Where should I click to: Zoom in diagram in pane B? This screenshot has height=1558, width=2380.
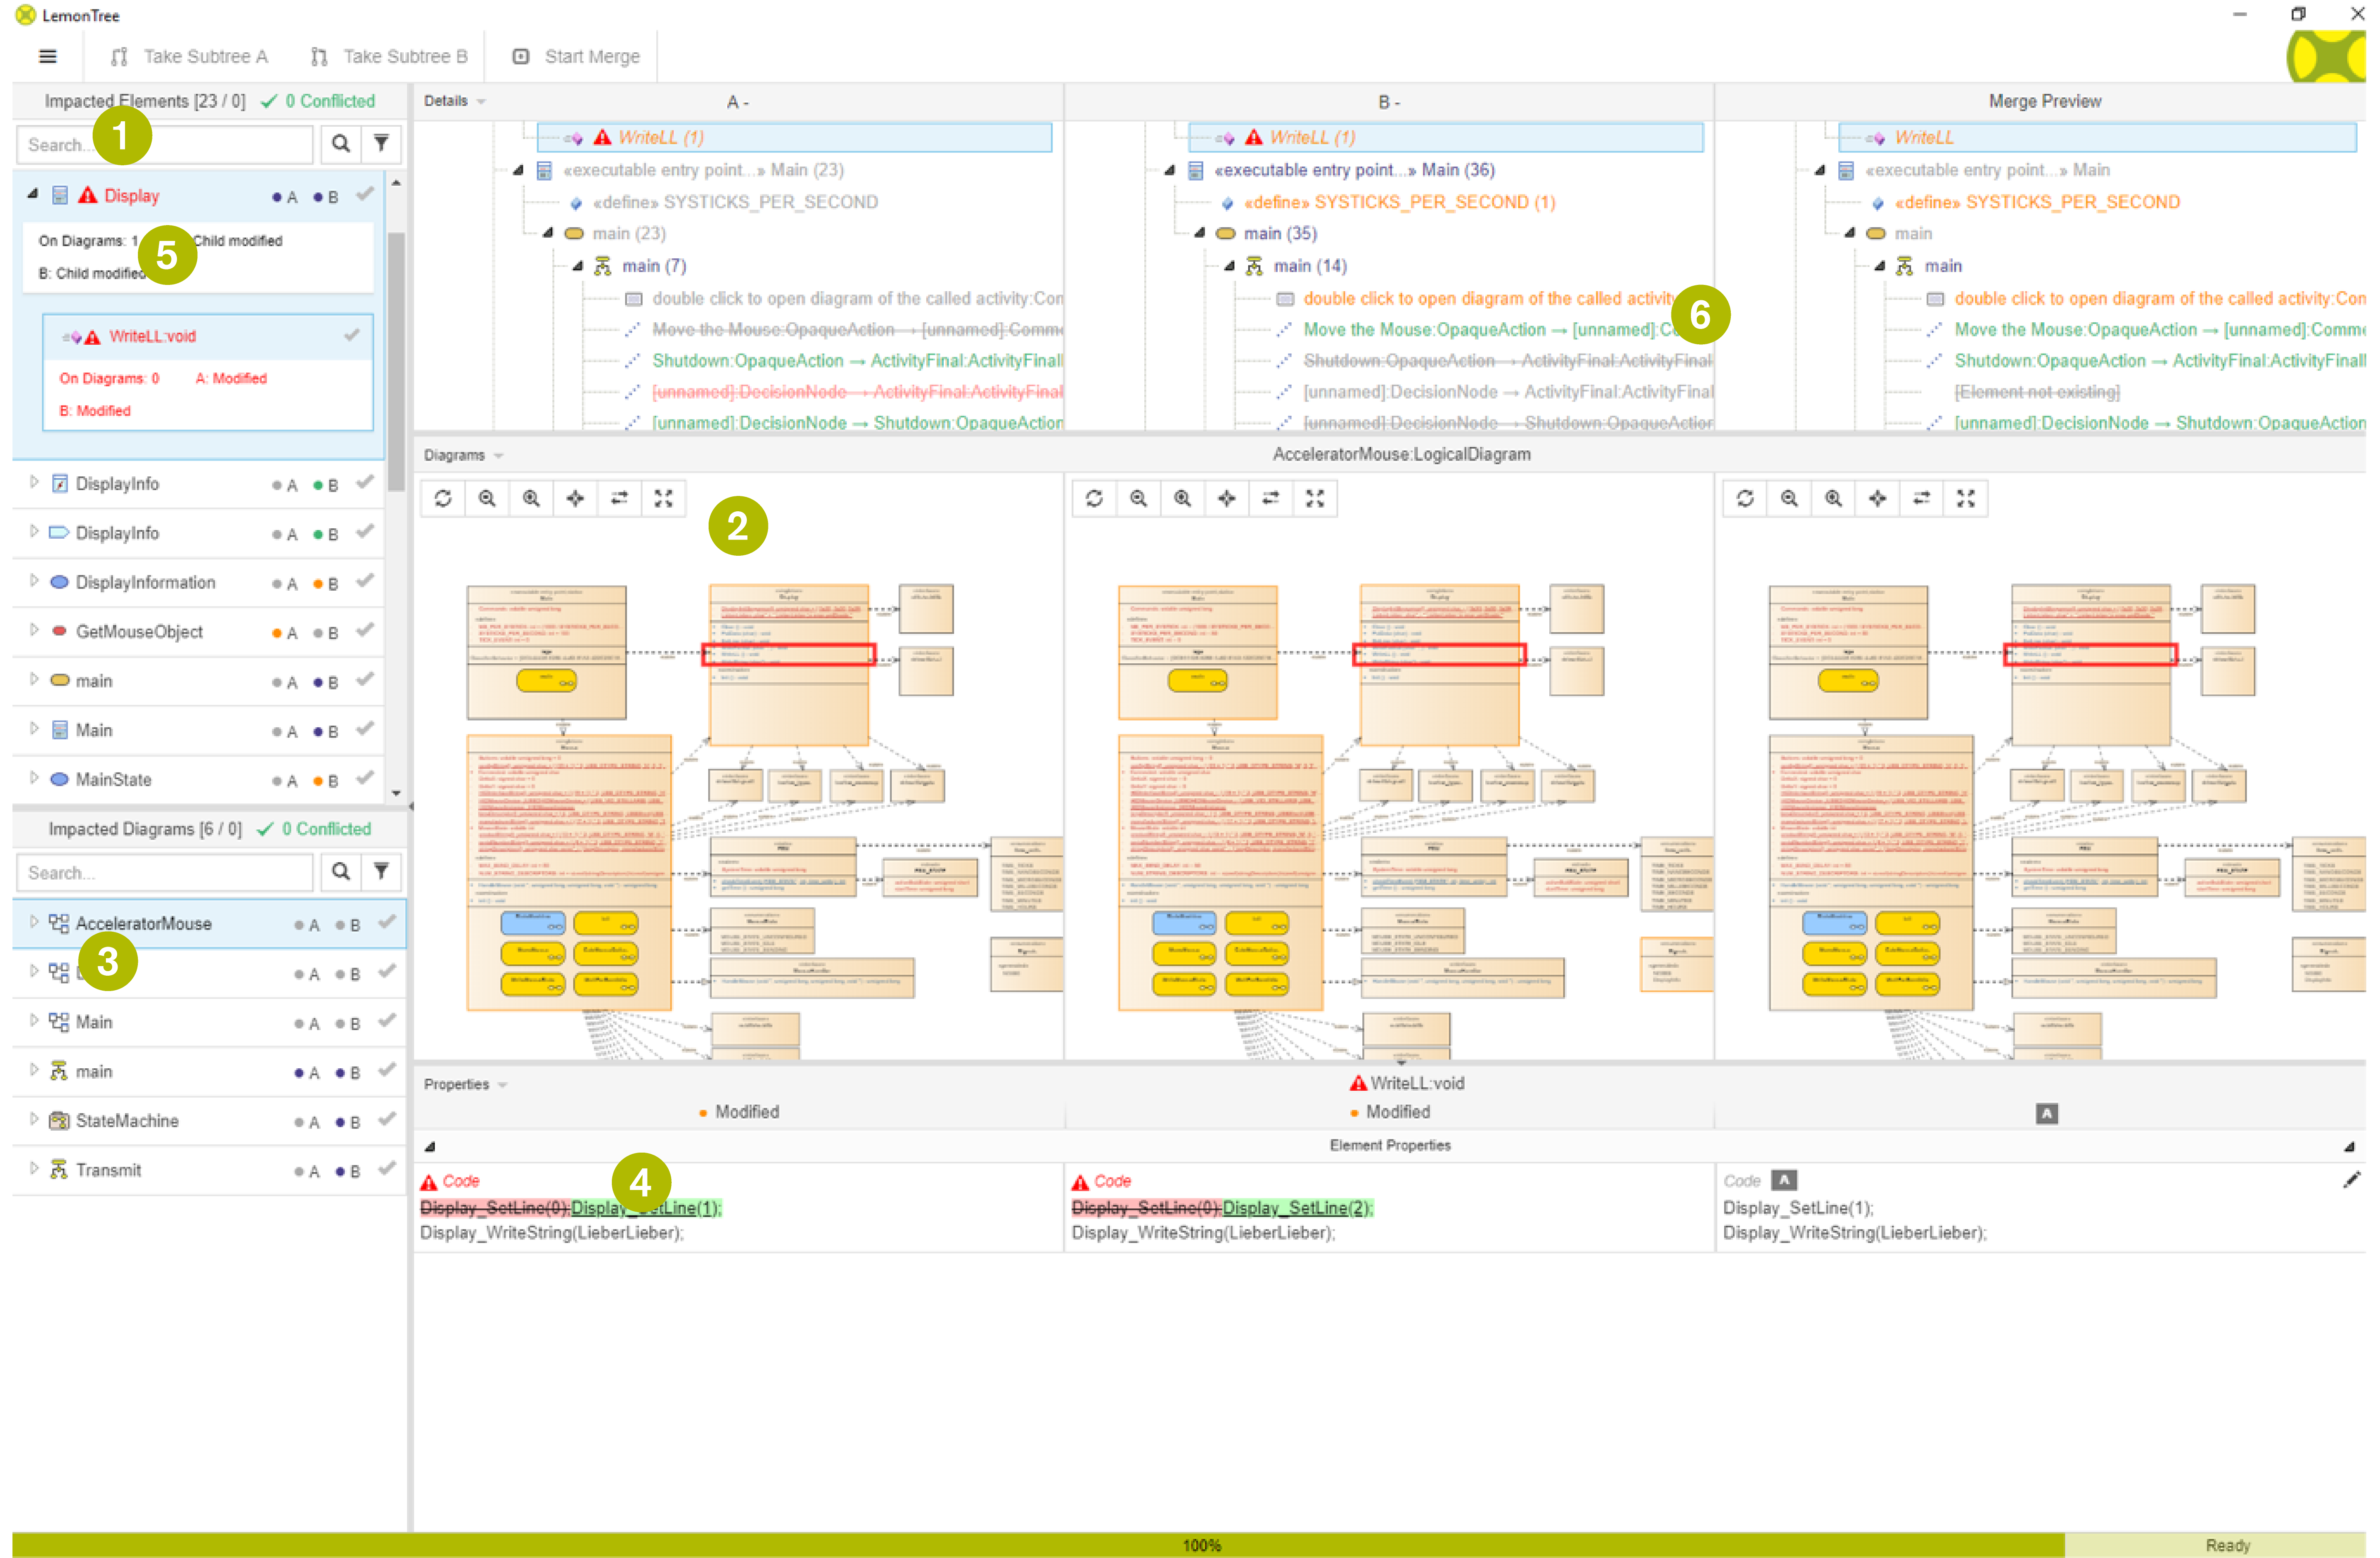(x=1182, y=498)
